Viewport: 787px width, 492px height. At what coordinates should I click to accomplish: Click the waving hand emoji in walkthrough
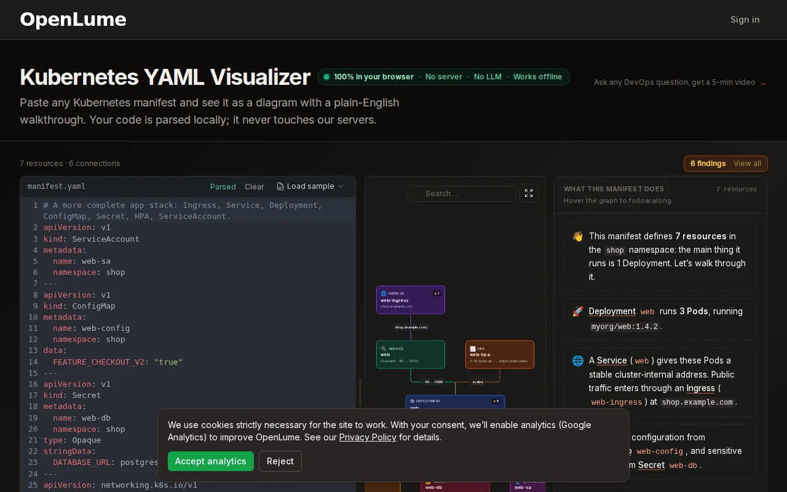(577, 236)
